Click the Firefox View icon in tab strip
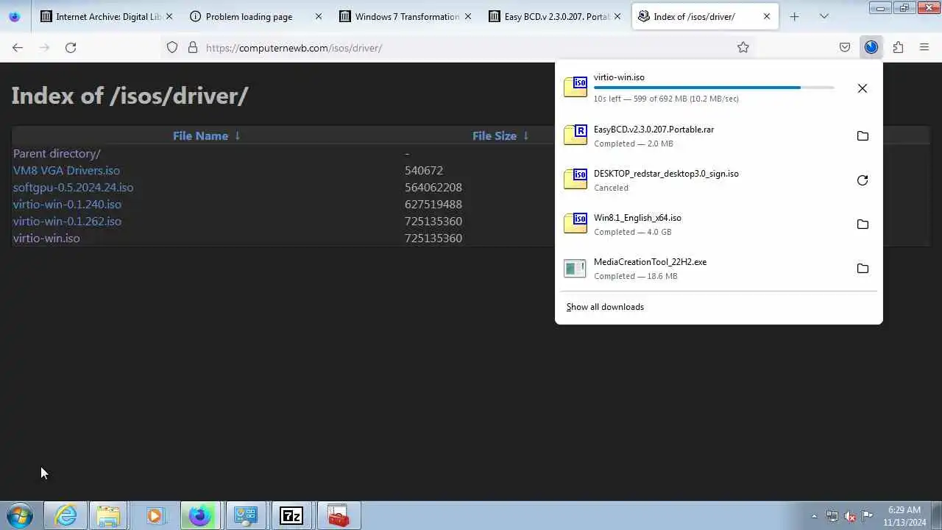 click(15, 16)
